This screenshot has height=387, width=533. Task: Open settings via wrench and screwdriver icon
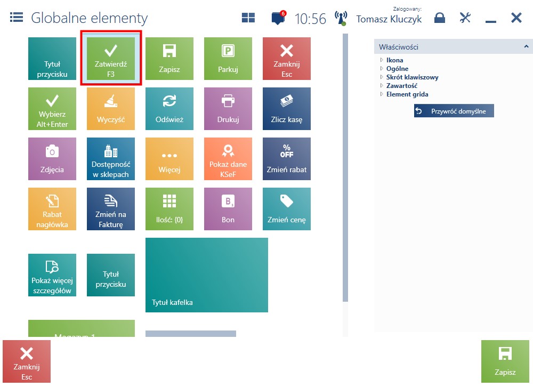pos(465,18)
